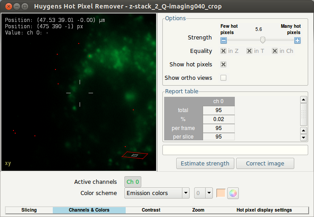This screenshot has width=314, height=217.
Task: Open the Emission colors scheme dropdown
Action: pyautogui.click(x=157, y=193)
